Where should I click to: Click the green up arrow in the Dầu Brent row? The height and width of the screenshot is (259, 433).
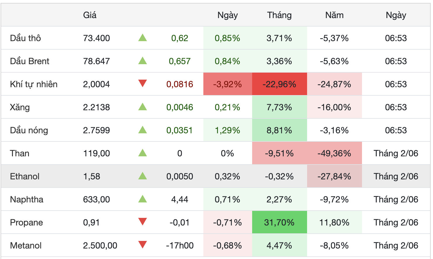coord(143,61)
